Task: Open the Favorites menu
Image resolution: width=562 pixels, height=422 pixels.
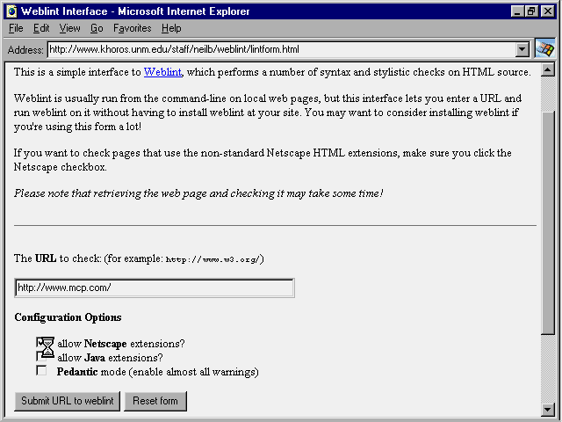Action: (132, 29)
